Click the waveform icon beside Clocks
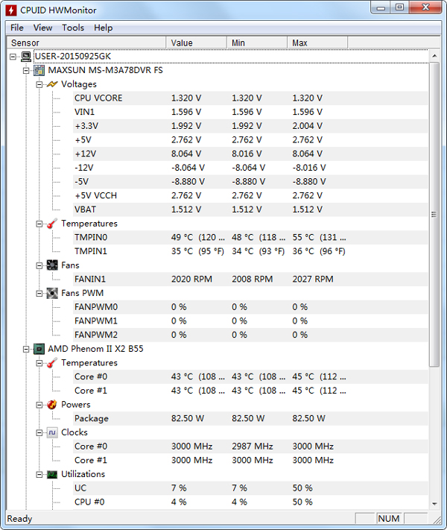Screen dimensions: 447x530 52,432
